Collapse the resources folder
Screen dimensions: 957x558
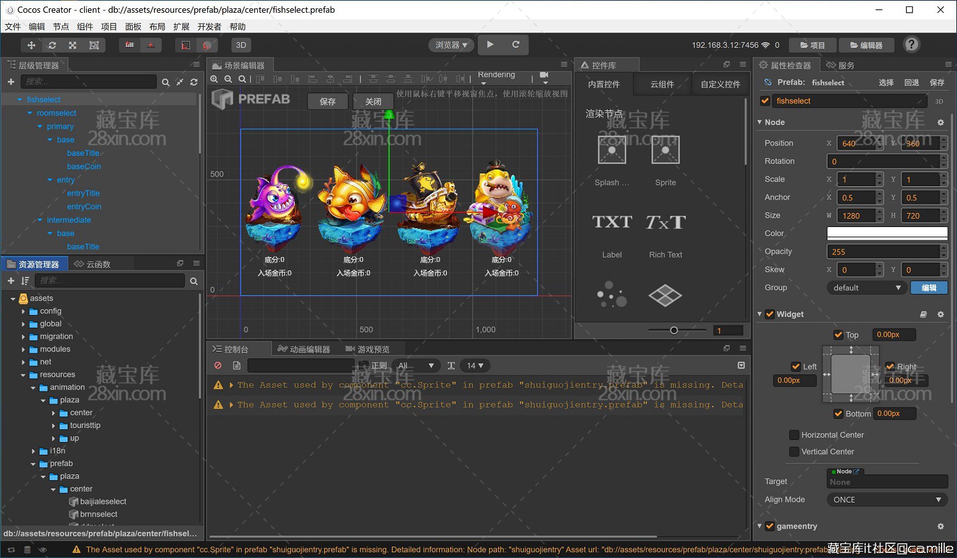pos(23,375)
